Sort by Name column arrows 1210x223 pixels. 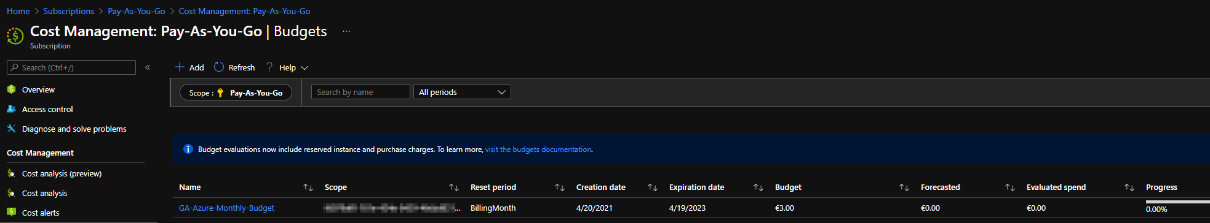[308, 187]
